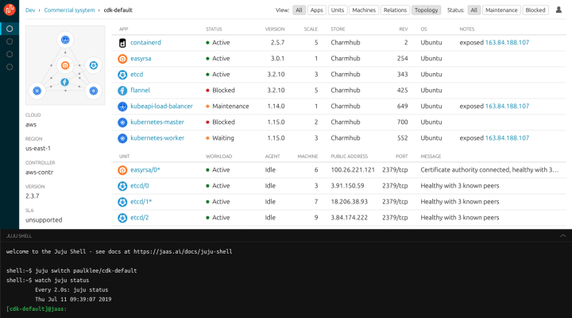Click the containerd app icon
The width and height of the screenshot is (572, 318).
pos(122,43)
